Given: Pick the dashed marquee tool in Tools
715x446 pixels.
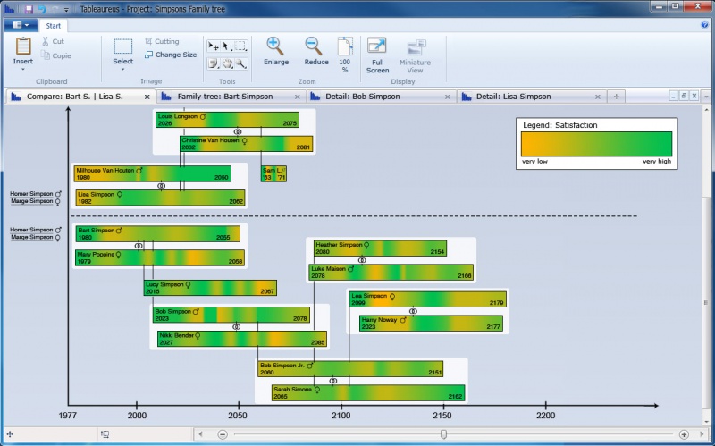Looking at the screenshot, I should click(x=240, y=46).
